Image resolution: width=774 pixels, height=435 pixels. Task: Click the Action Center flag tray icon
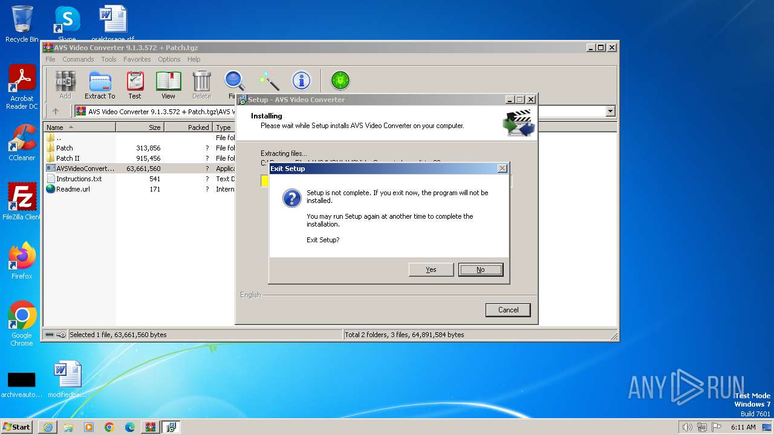click(x=716, y=427)
